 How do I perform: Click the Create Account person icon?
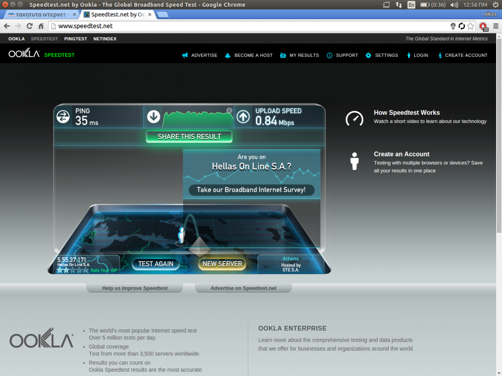tap(440, 55)
